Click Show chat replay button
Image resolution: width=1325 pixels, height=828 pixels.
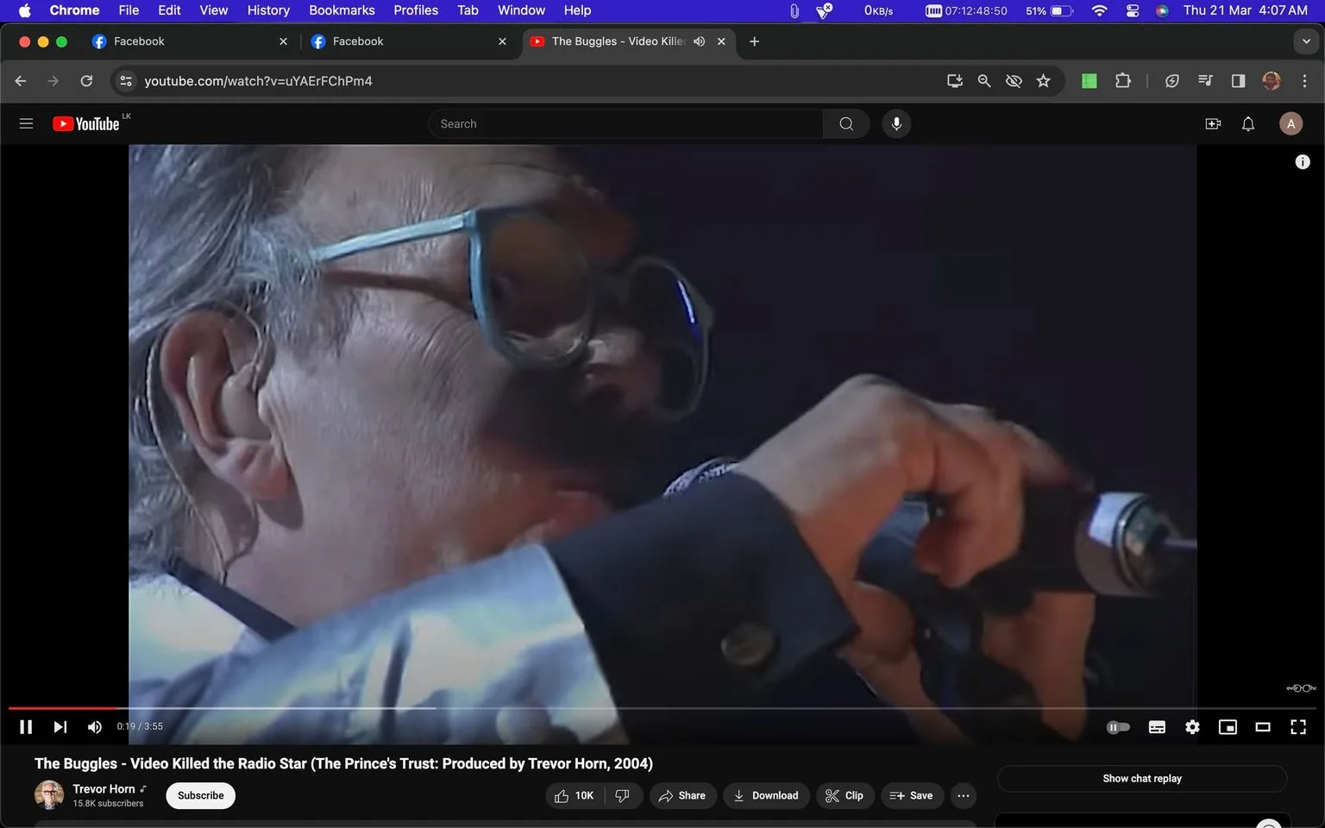click(x=1142, y=779)
